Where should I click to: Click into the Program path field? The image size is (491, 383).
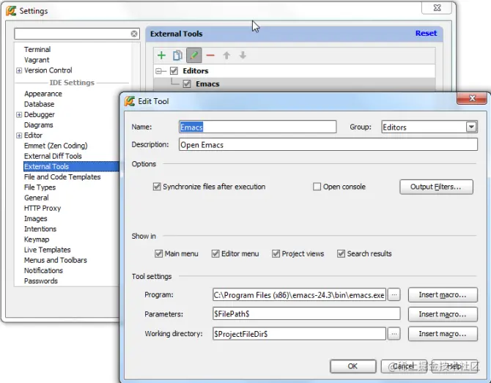pyautogui.click(x=299, y=295)
